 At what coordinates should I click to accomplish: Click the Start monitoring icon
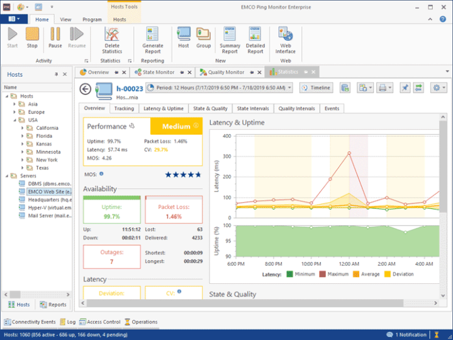13,38
